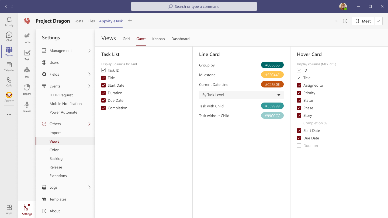Screen dimensions: 388x218
Task: Enable the Completion % hover card checkbox
Action: click(x=299, y=123)
